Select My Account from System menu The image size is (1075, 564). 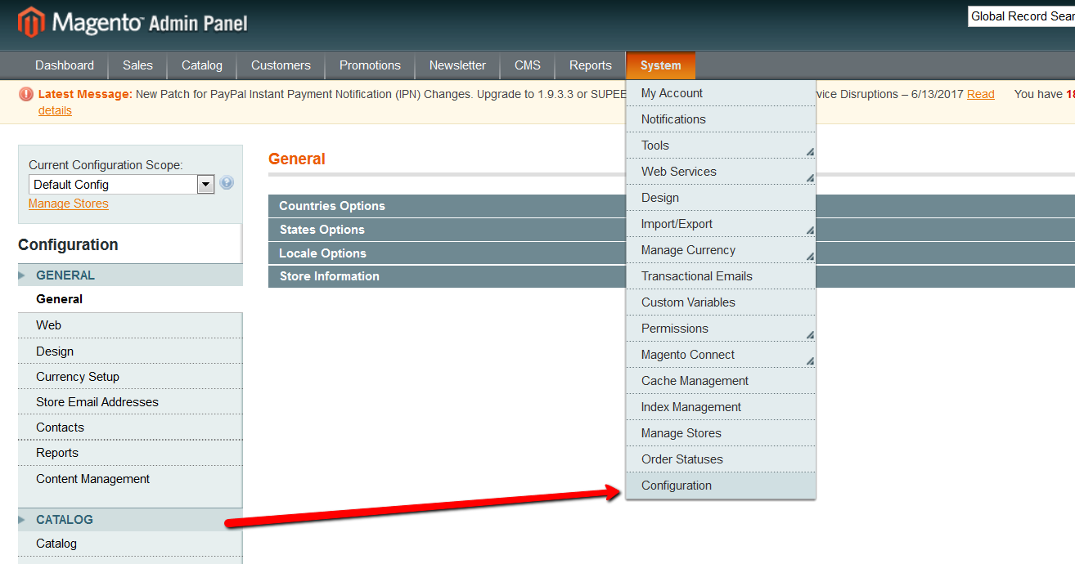[721, 93]
